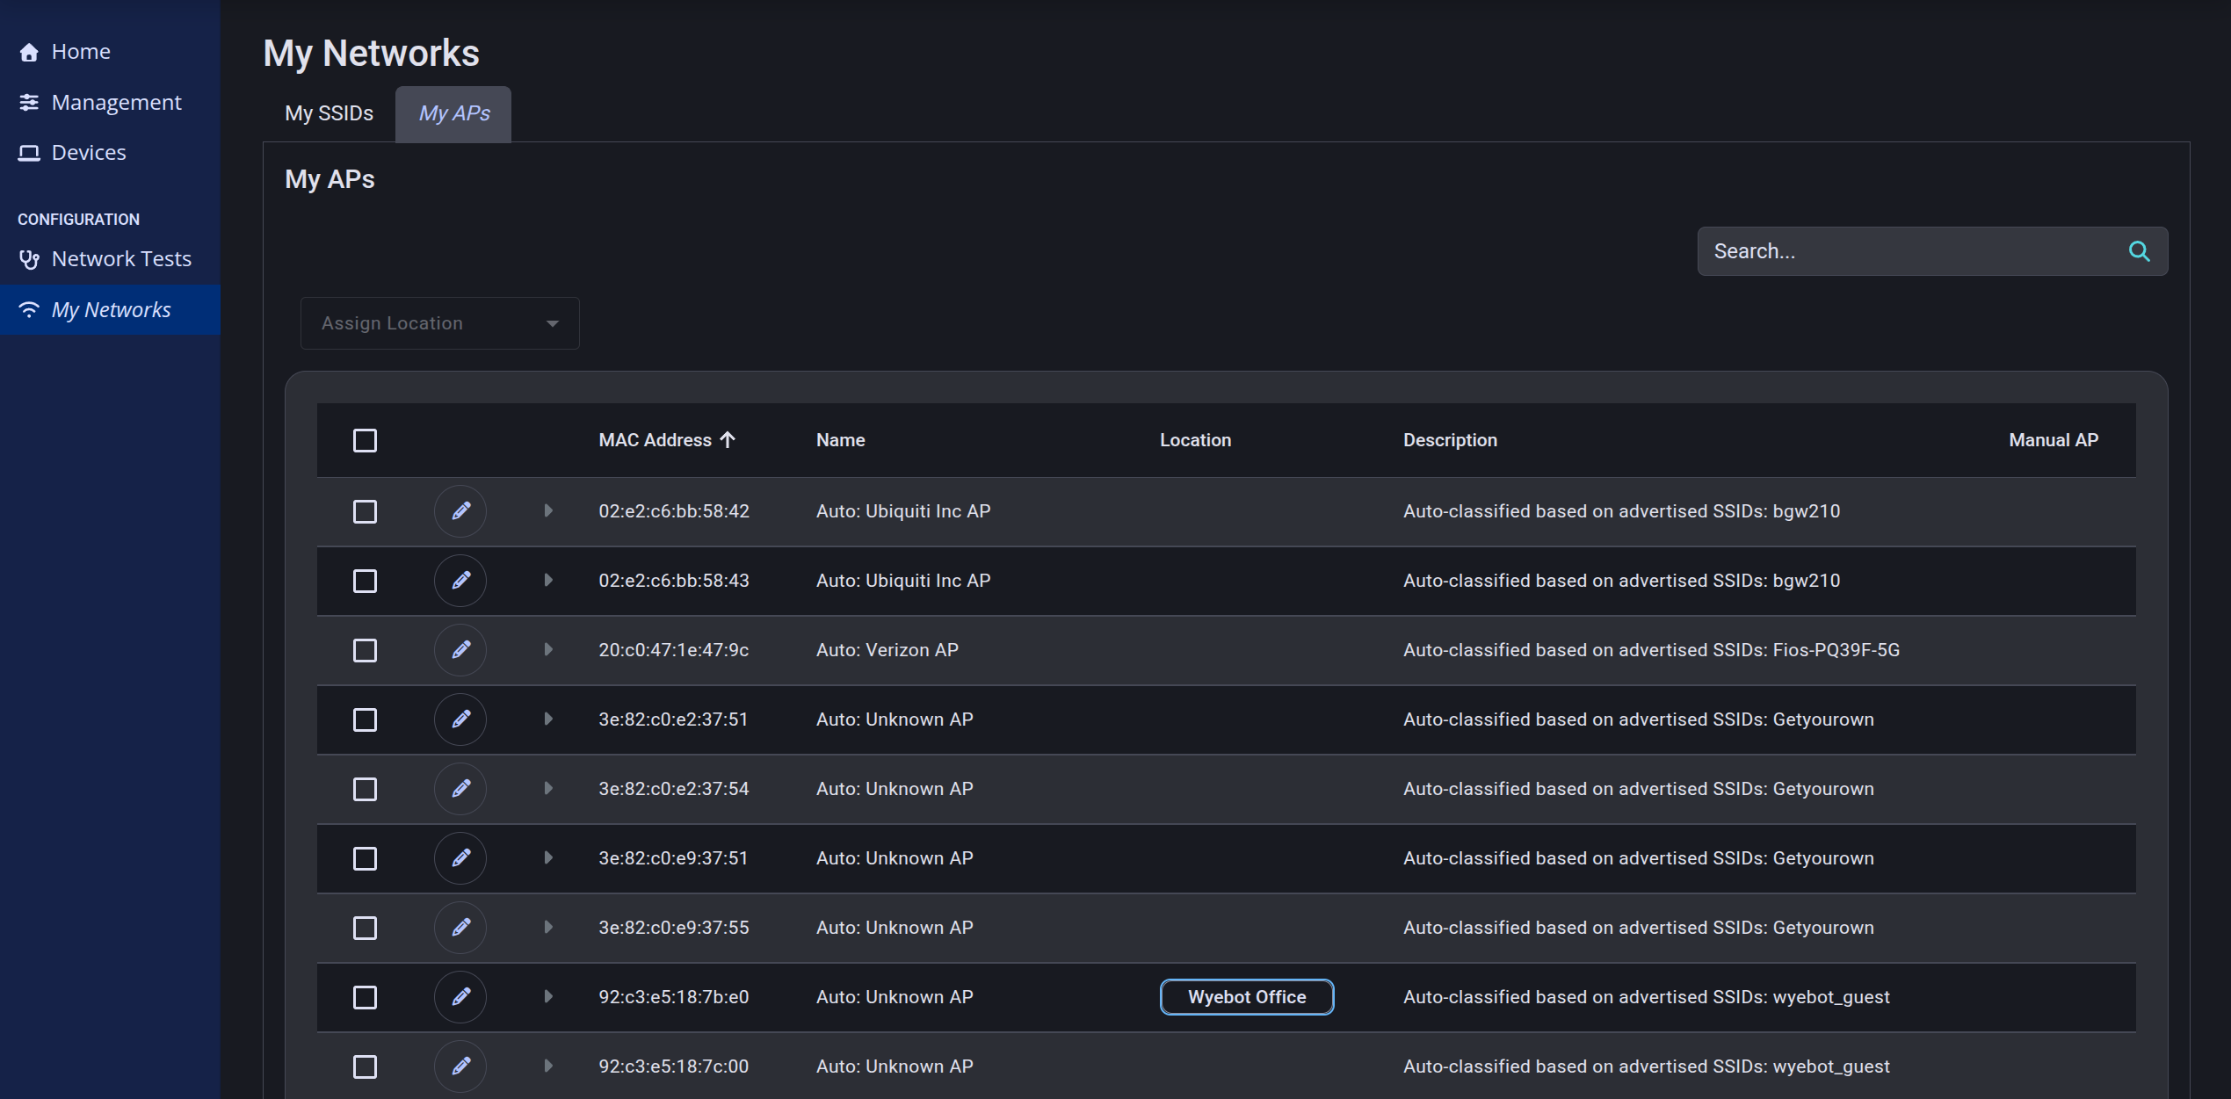This screenshot has height=1099, width=2231.
Task: Check the box for 02:e2:c6:bb:58:42
Action: pos(365,511)
